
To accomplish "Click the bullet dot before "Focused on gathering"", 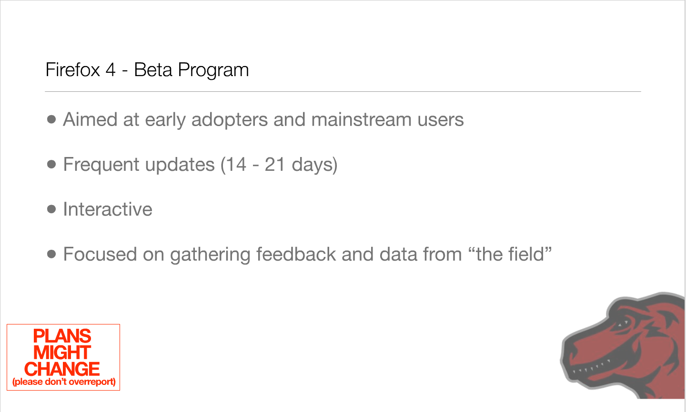I will [51, 254].
